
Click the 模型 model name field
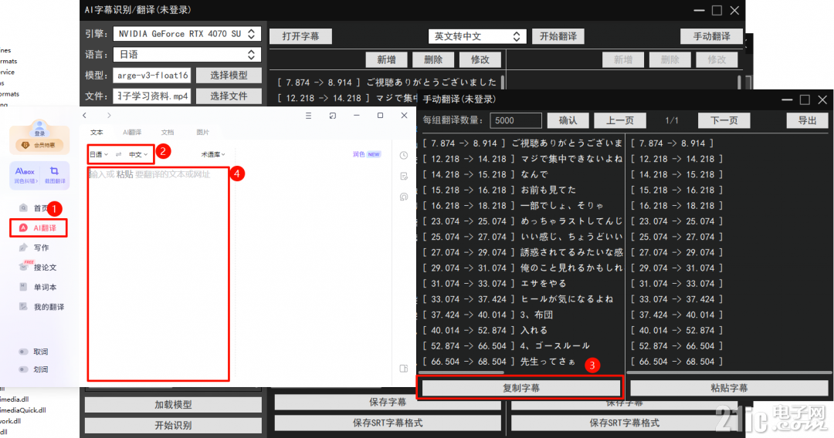(152, 76)
